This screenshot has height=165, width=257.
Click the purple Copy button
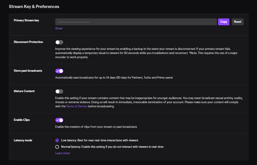pyautogui.click(x=224, y=22)
